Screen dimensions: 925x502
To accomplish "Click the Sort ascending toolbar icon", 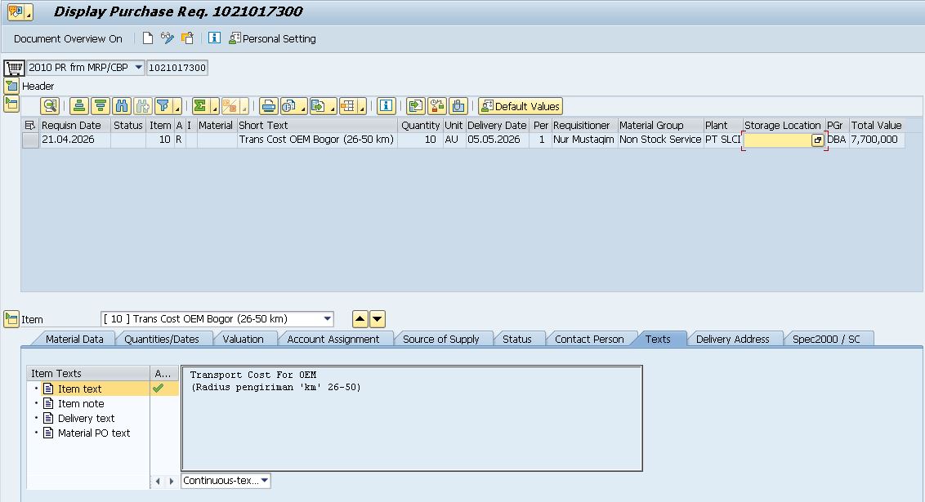I will tap(79, 106).
